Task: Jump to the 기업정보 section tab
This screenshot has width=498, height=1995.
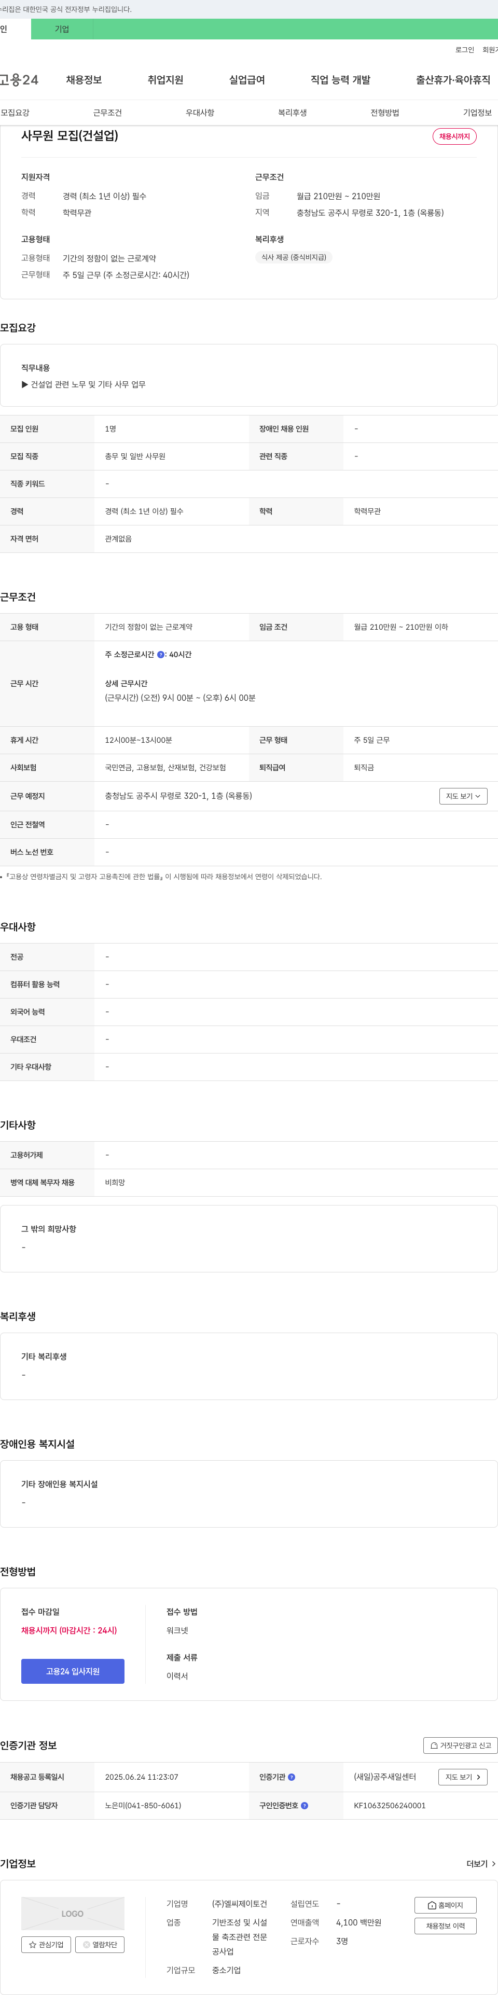Action: point(477,112)
